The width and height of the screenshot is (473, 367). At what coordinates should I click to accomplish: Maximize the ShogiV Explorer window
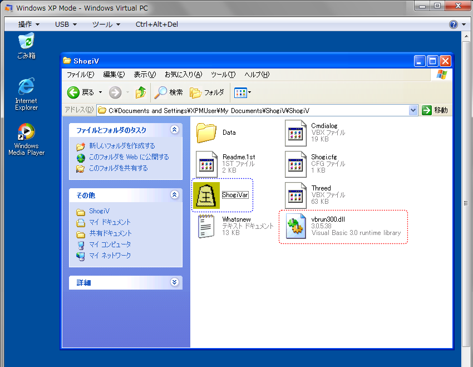tap(432, 61)
